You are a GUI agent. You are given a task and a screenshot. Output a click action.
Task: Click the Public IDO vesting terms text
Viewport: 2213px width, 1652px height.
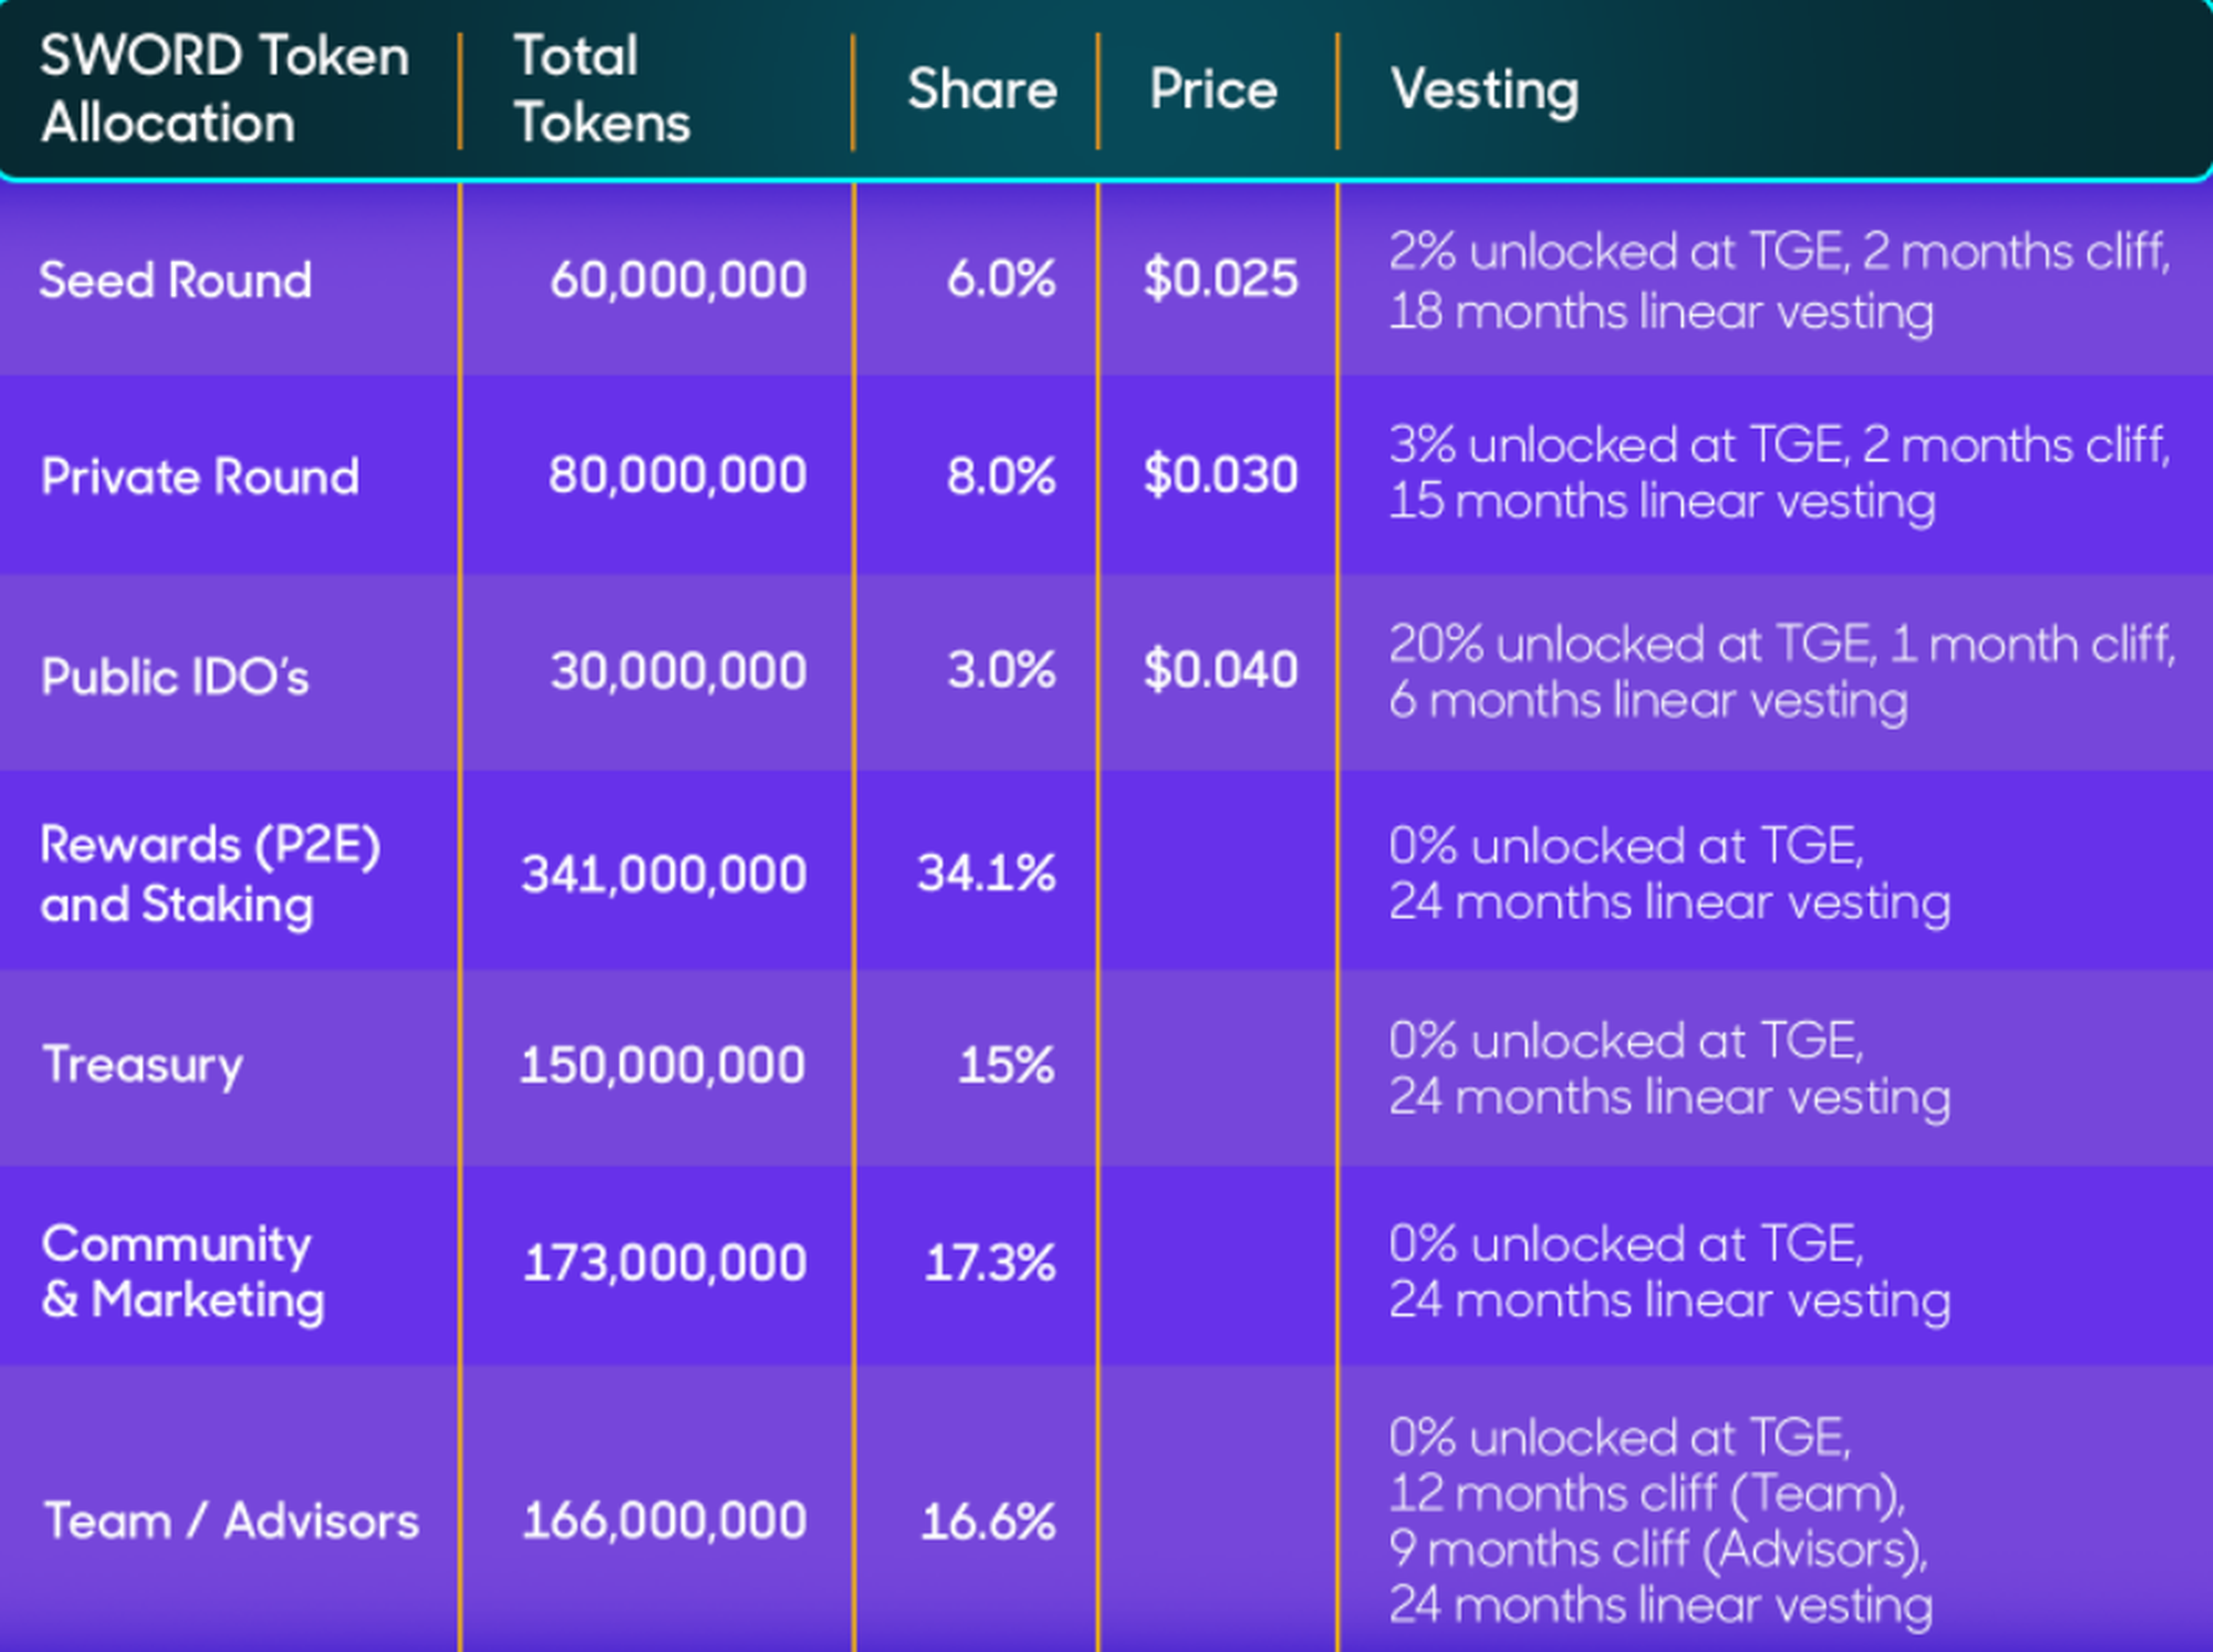(1780, 671)
